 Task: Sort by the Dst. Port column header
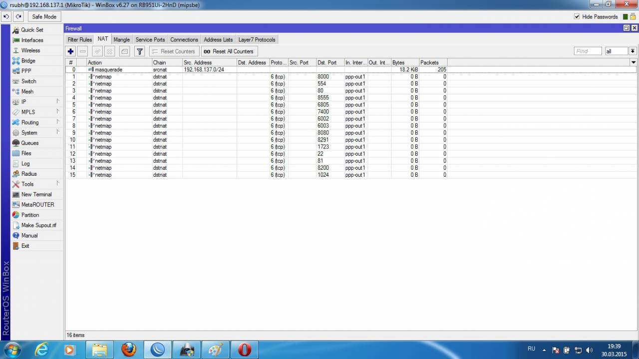tap(330, 62)
